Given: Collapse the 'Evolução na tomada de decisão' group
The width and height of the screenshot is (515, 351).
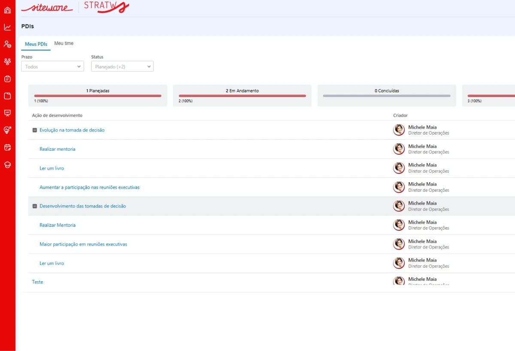Looking at the screenshot, I should 35,130.
